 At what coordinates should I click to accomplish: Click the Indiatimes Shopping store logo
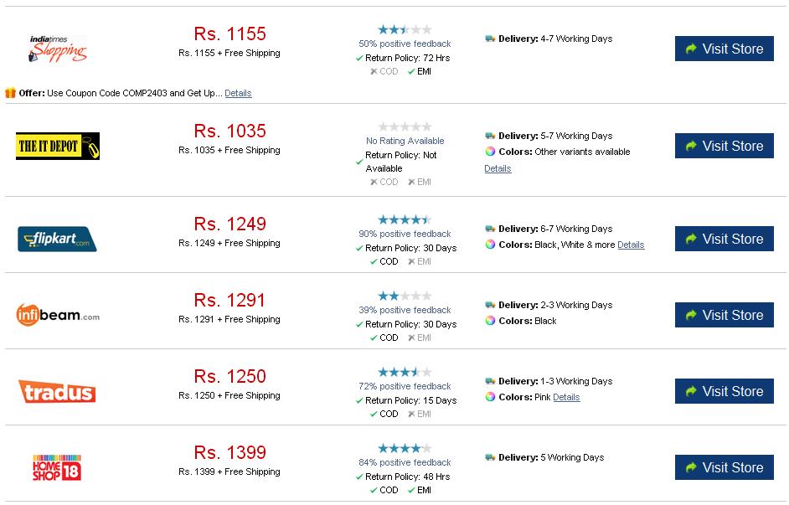[x=57, y=49]
